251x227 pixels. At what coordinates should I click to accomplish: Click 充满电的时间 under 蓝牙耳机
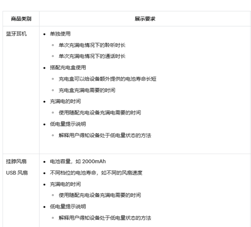tap(65, 101)
